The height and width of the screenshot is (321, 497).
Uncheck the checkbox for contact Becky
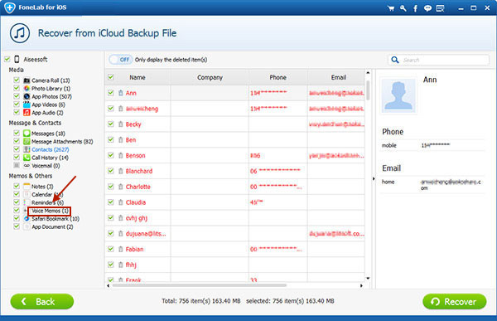click(111, 124)
